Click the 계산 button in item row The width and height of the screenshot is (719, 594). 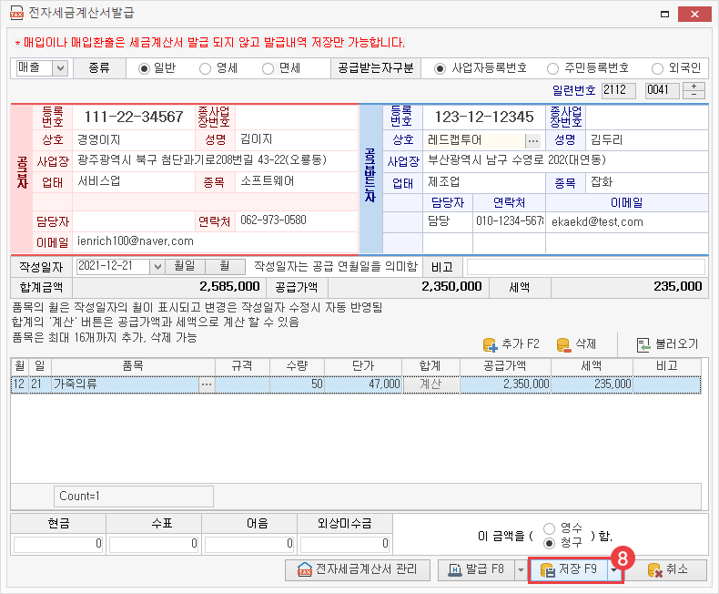[x=431, y=384]
